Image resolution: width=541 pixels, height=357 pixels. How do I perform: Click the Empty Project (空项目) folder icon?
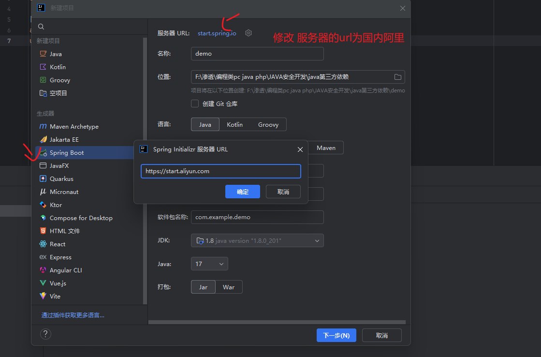43,93
